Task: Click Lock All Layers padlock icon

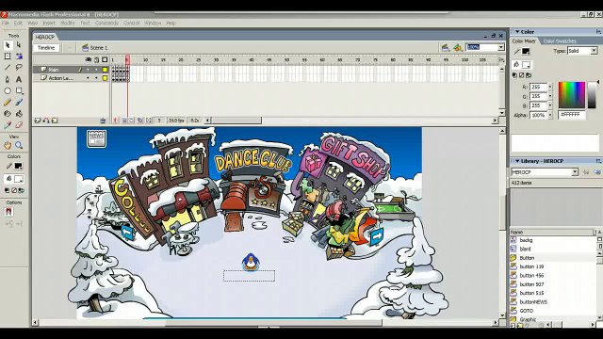Action: click(x=96, y=59)
